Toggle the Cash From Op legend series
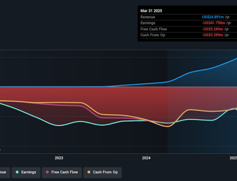This screenshot has height=181, width=237. 102,172
